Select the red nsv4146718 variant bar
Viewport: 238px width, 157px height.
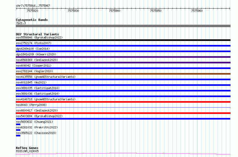(123, 102)
